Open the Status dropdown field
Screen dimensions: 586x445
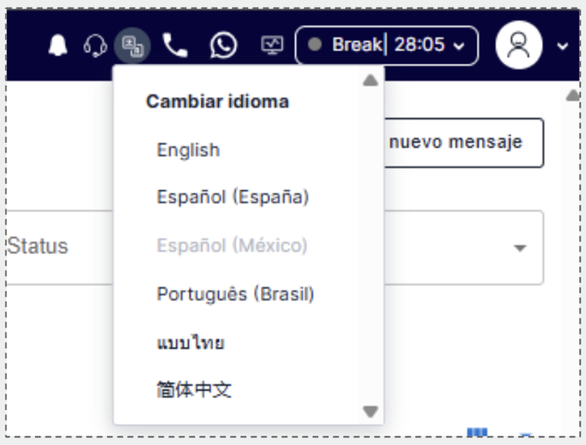519,248
